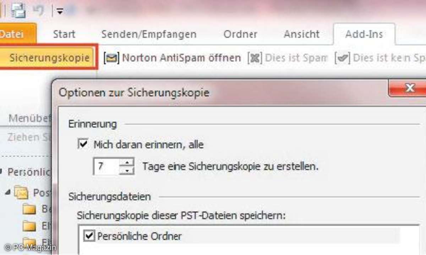The width and height of the screenshot is (426, 255).
Task: Open the Senden/Empfangen tab
Action: tap(149, 34)
